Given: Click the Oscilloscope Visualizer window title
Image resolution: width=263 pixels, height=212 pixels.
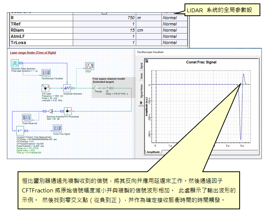Looking at the screenshot, I should [150, 52].
